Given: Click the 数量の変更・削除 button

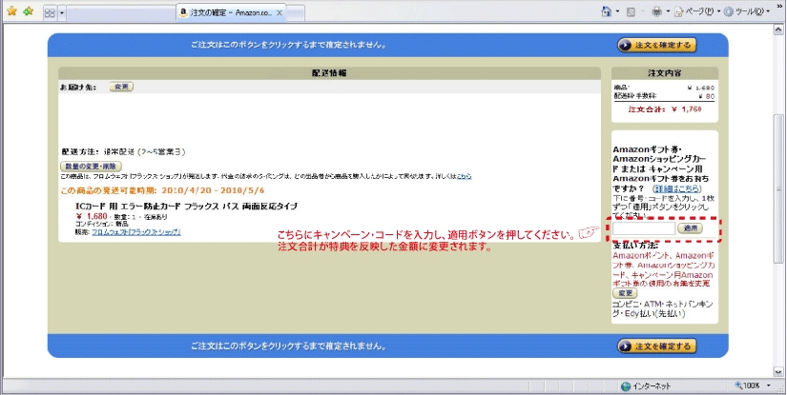Looking at the screenshot, I should (91, 166).
